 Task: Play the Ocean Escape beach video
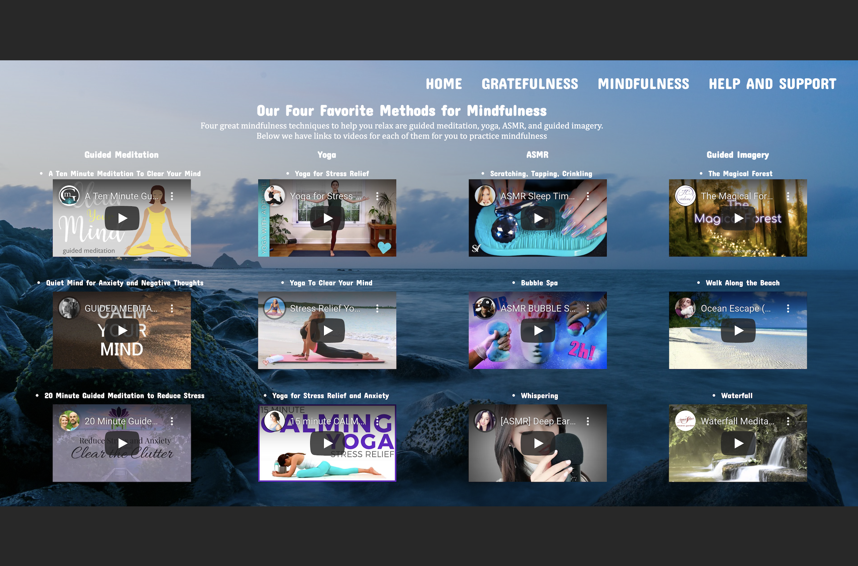click(738, 330)
